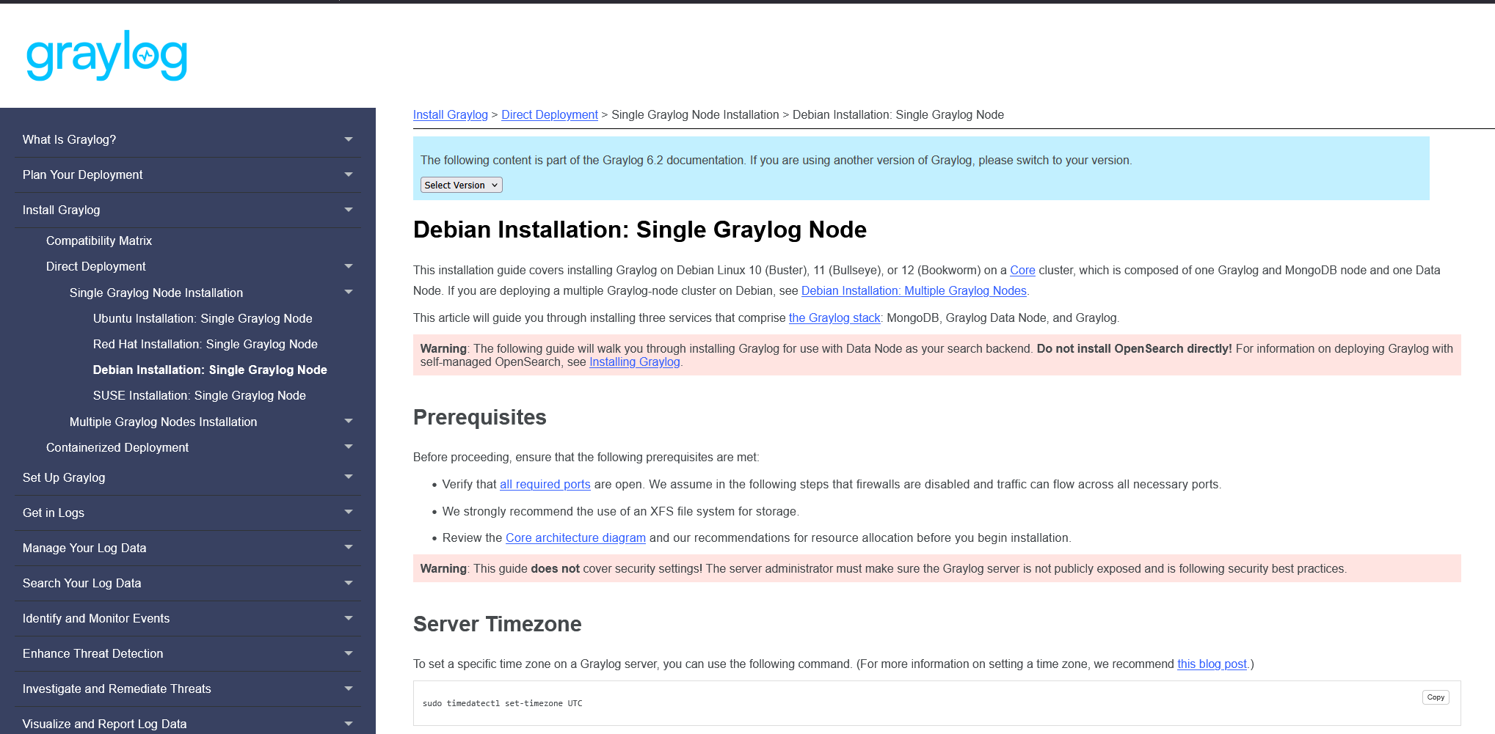Open the Select Version dropdown

(x=462, y=185)
